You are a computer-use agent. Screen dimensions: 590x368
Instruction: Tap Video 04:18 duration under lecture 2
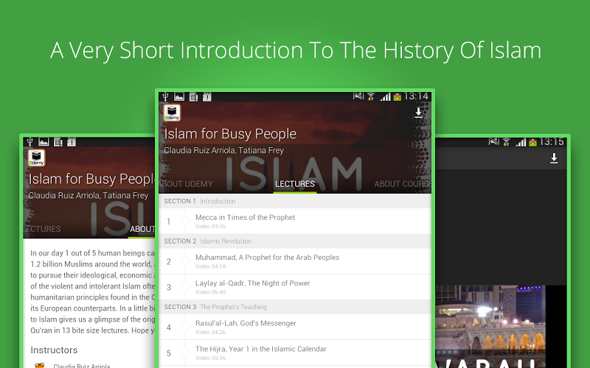[210, 266]
